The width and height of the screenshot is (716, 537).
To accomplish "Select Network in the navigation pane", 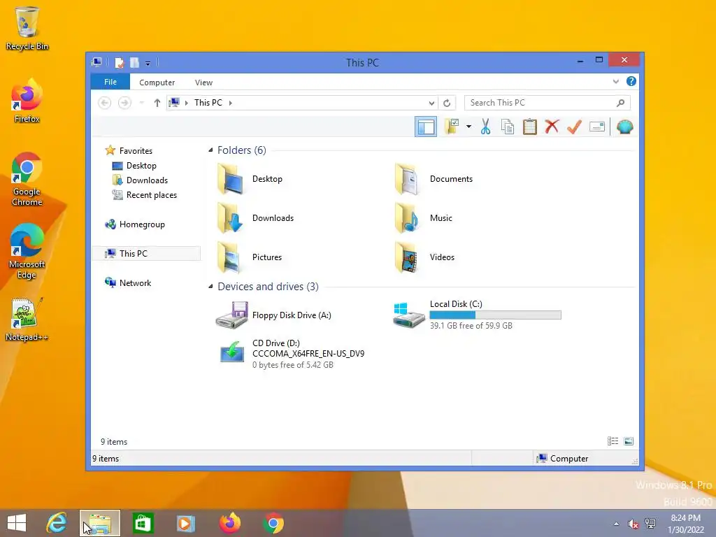I will (x=135, y=283).
